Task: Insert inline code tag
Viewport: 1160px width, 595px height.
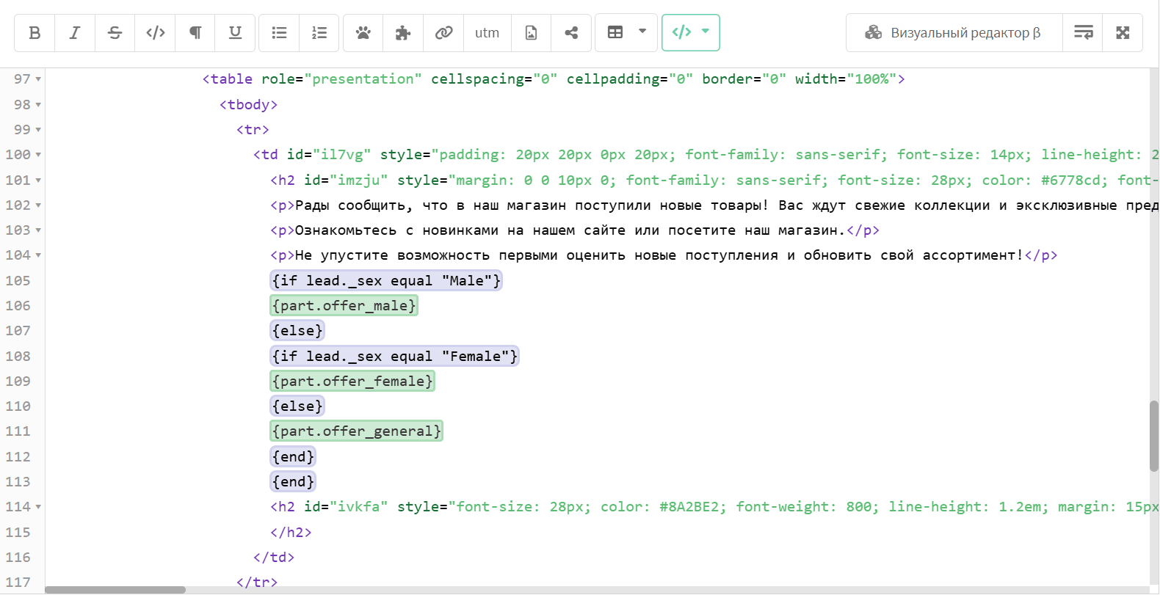Action: click(x=155, y=33)
